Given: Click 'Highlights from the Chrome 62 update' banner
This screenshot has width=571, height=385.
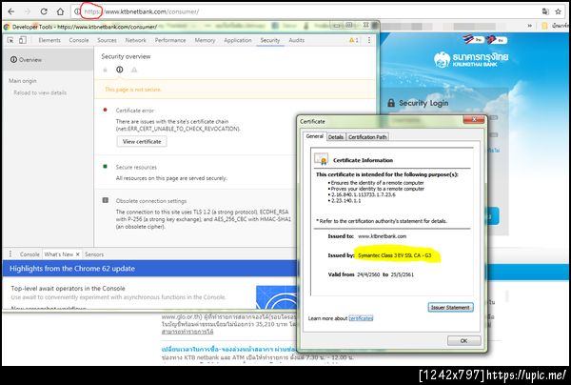Looking at the screenshot, I should [x=150, y=269].
